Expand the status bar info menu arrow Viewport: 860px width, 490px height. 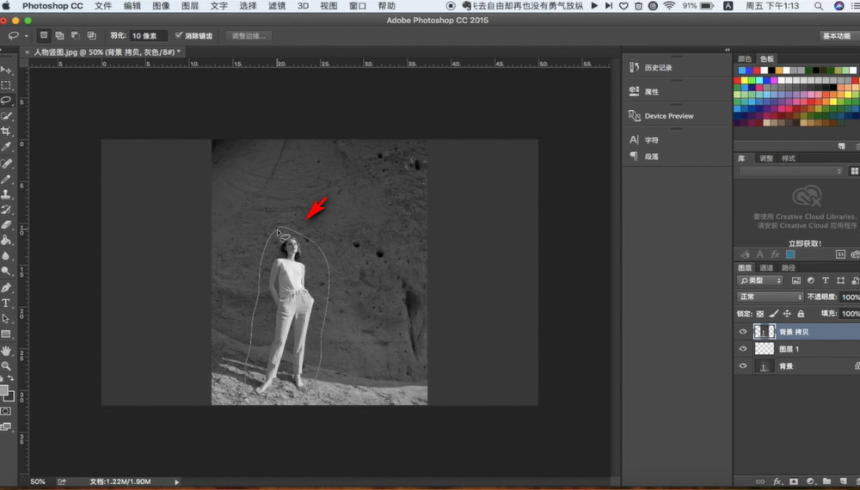pyautogui.click(x=176, y=481)
